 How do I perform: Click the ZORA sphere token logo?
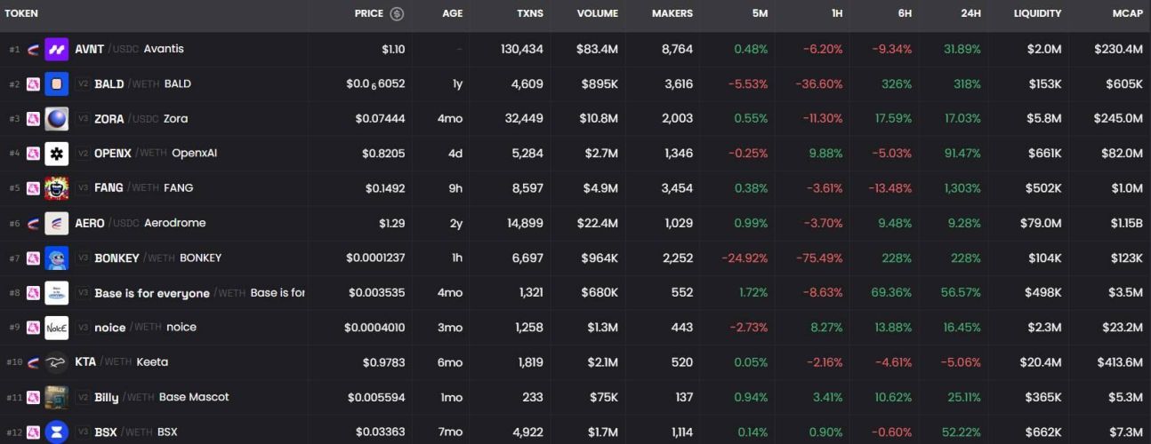pos(57,119)
